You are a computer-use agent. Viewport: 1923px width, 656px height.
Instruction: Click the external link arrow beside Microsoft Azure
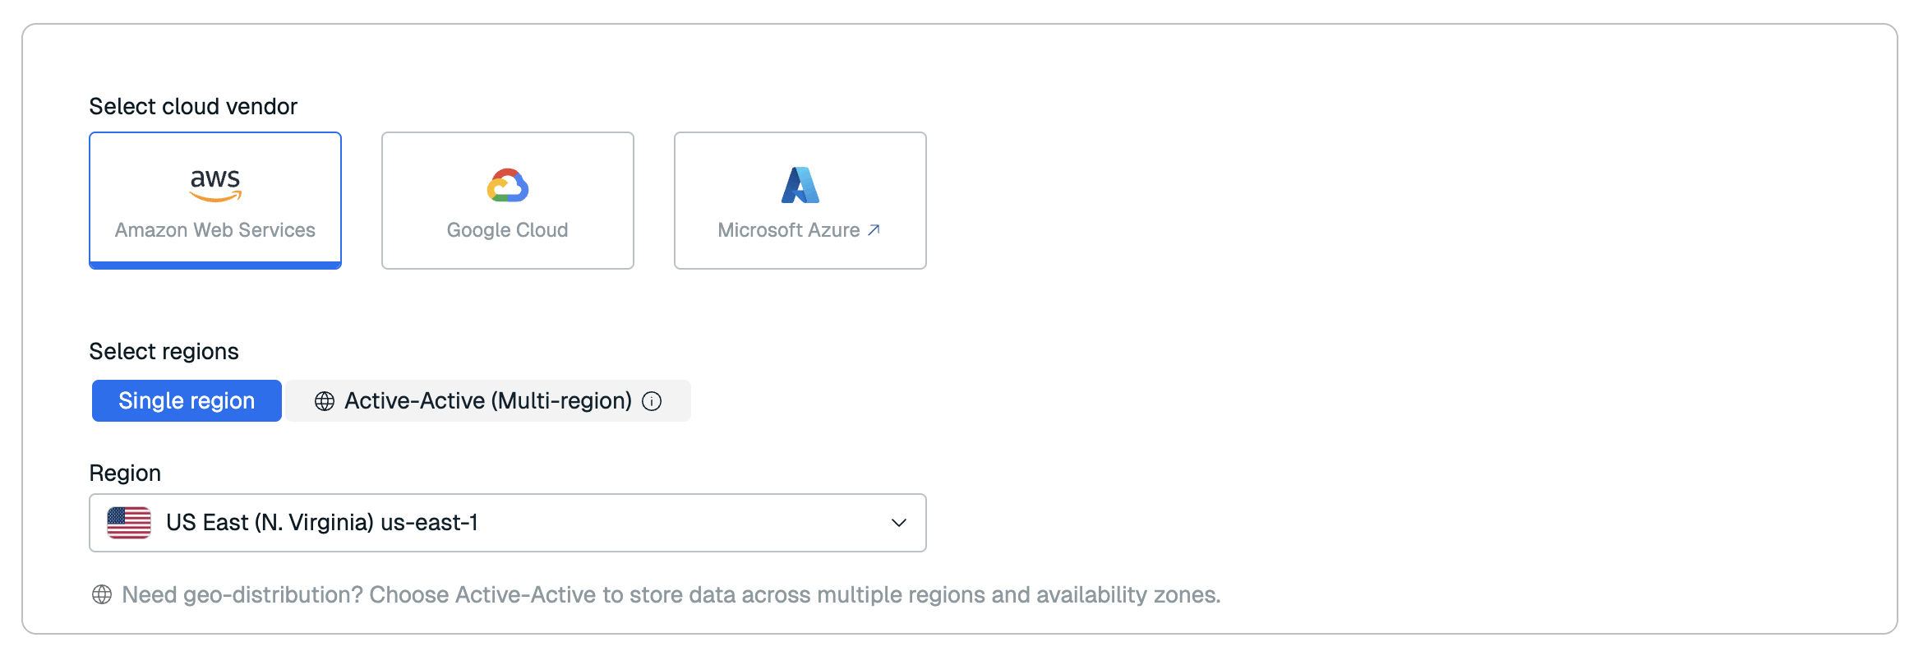click(x=874, y=230)
